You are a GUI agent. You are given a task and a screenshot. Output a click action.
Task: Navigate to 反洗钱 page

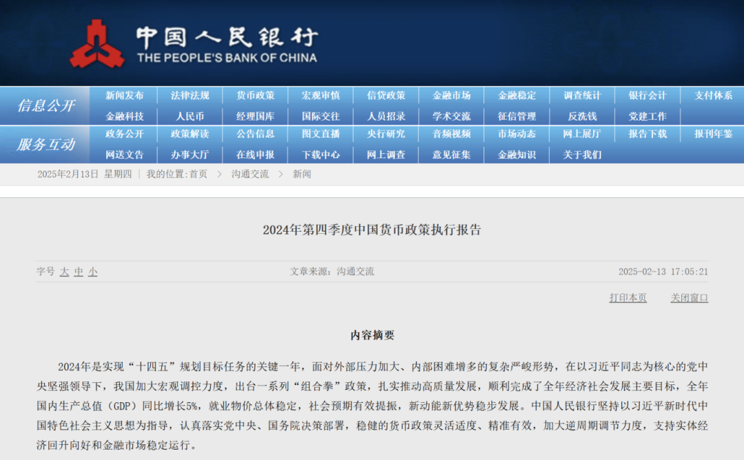[582, 116]
